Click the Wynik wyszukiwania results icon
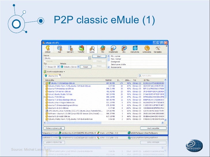The image size is (210, 157). point(45,72)
